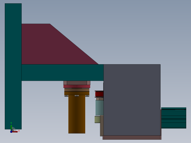191x143 pixels.
Task: Select the teal horizontal beam
Action: [x=62, y=73]
